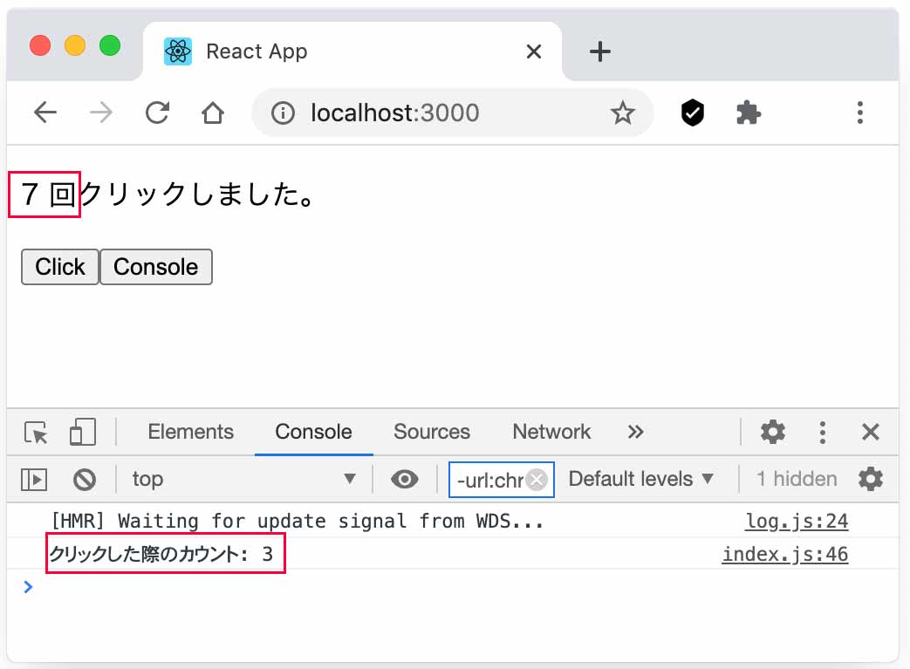Show more DevTools tabs via chevrons
Screen dimensions: 910x669
pos(635,432)
